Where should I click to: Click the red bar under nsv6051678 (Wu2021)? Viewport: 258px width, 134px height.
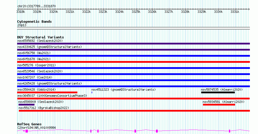[133, 62]
